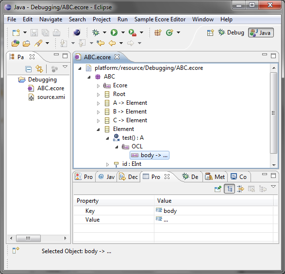Open the Package Explorer view menu triangle
Viewport: 285px width, 274px height.
65,67
